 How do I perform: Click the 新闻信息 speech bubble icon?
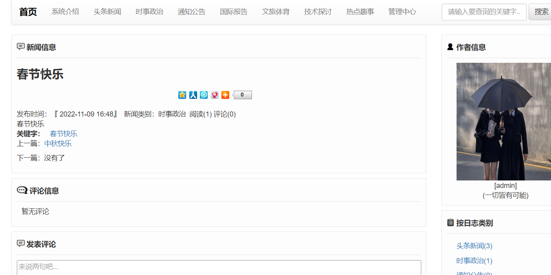[x=21, y=47]
